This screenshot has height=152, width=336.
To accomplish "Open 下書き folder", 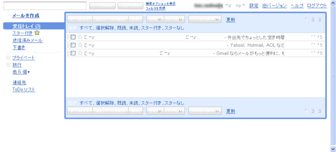I will [x=19, y=47].
